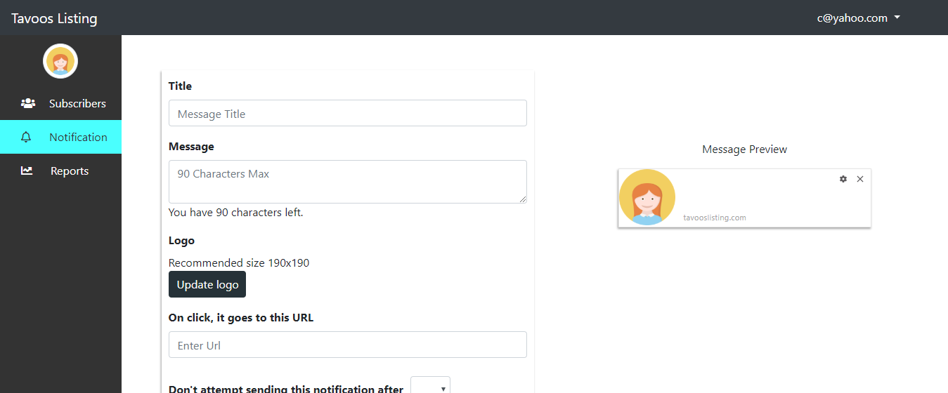Open the Reports section

coord(70,171)
